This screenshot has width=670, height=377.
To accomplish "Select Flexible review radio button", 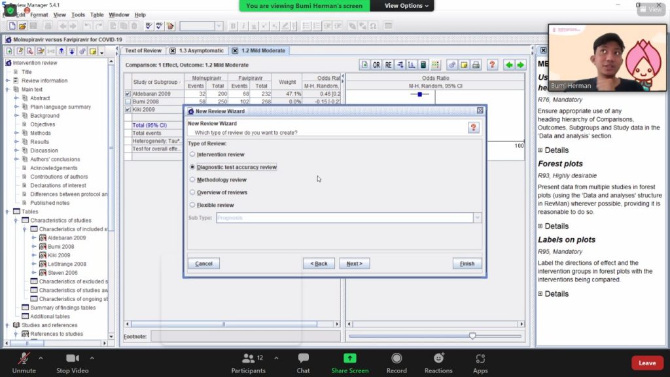I will (192, 205).
